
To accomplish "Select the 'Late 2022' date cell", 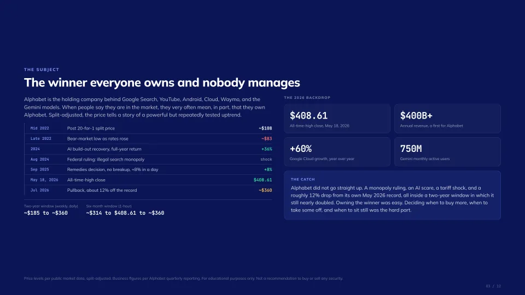I will (x=41, y=138).
